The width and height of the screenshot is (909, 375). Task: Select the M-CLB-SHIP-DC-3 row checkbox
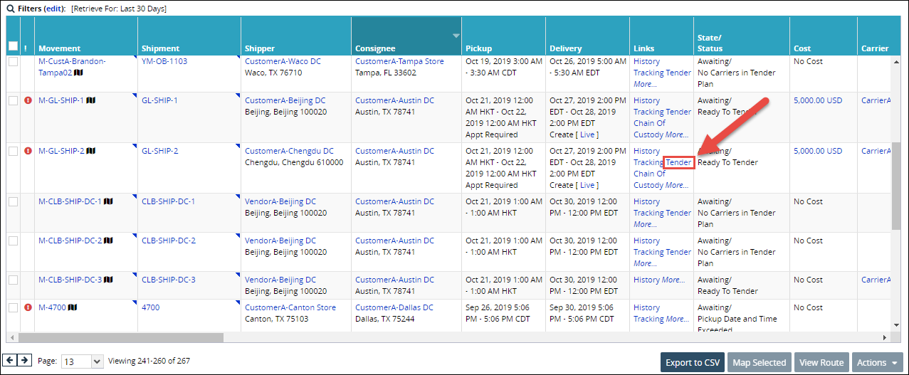[x=13, y=280]
